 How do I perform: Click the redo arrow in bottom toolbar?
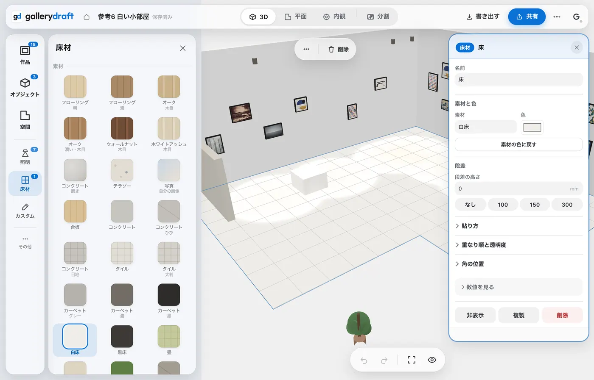pyautogui.click(x=384, y=360)
